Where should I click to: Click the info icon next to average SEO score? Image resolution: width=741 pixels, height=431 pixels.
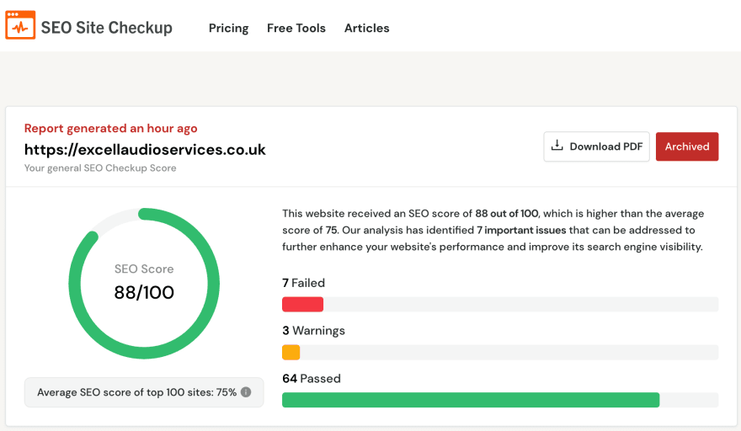point(246,392)
